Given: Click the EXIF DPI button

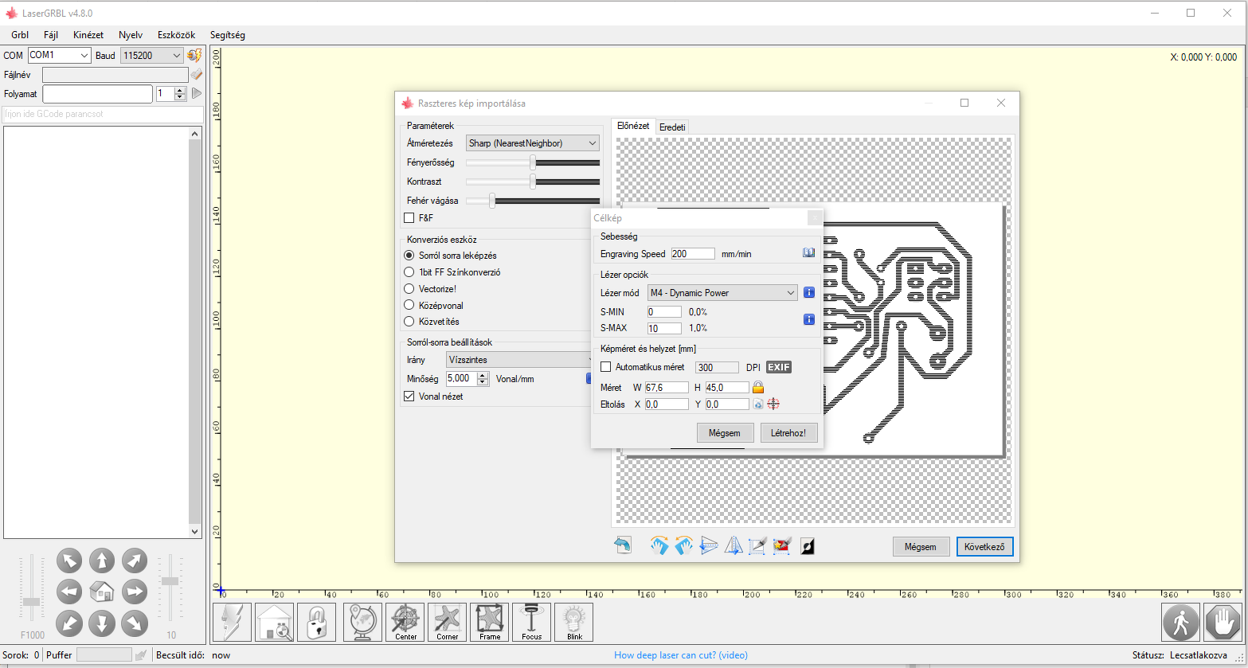Looking at the screenshot, I should pos(779,367).
